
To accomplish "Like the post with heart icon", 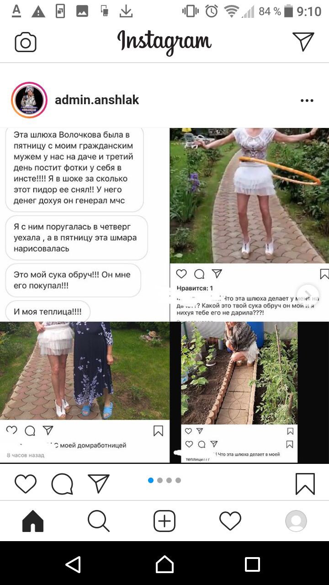I will point(26,484).
